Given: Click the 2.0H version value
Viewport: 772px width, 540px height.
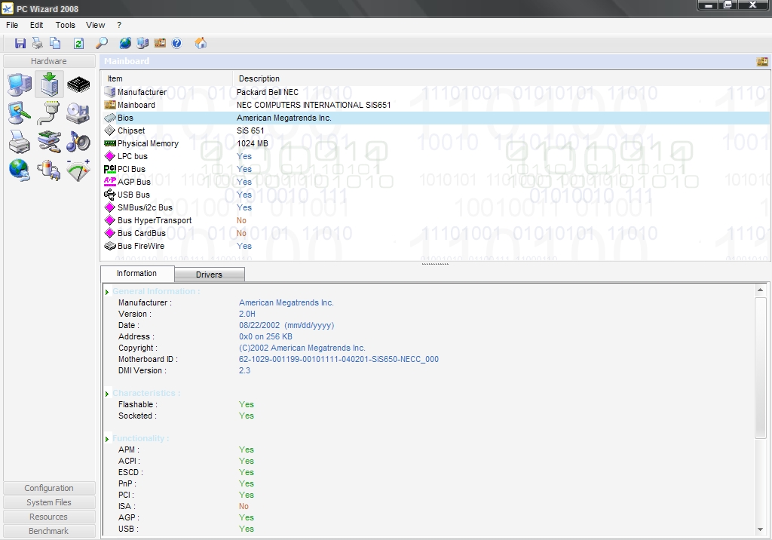Looking at the screenshot, I should click(x=247, y=314).
